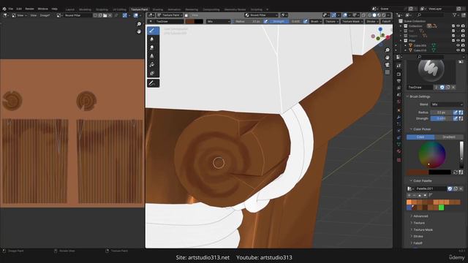Open the Texture Mask popover in header

coord(352,21)
